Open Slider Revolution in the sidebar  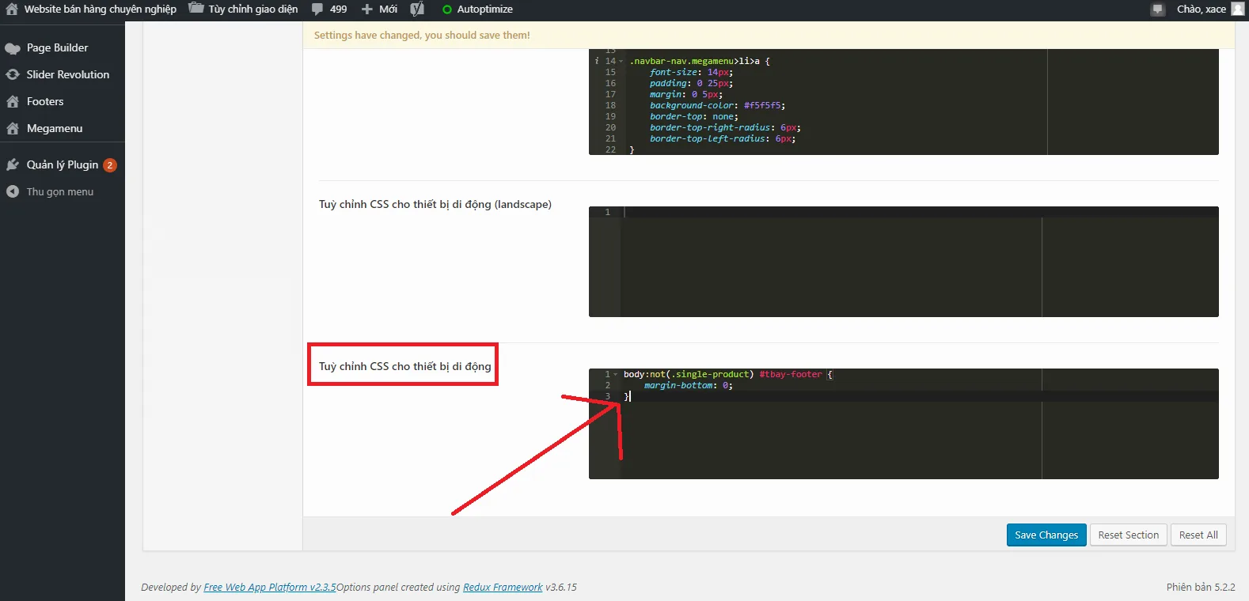click(x=68, y=74)
